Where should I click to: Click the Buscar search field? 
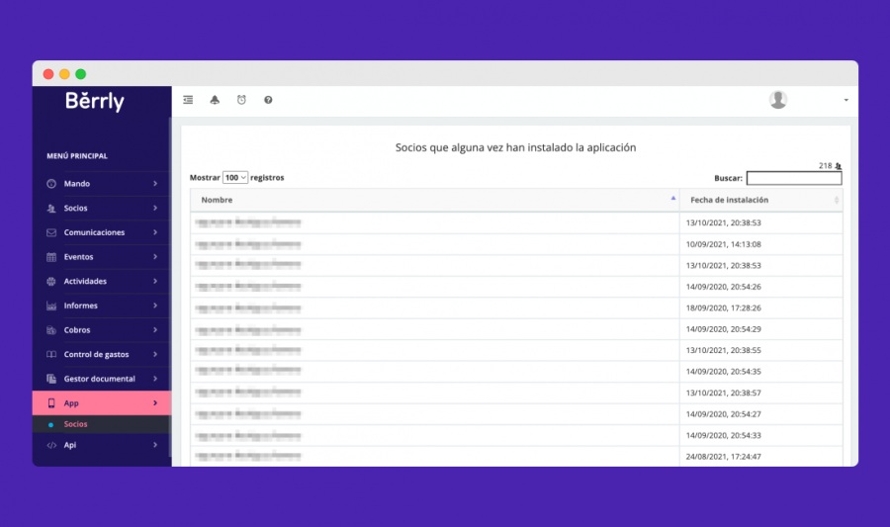pyautogui.click(x=793, y=178)
